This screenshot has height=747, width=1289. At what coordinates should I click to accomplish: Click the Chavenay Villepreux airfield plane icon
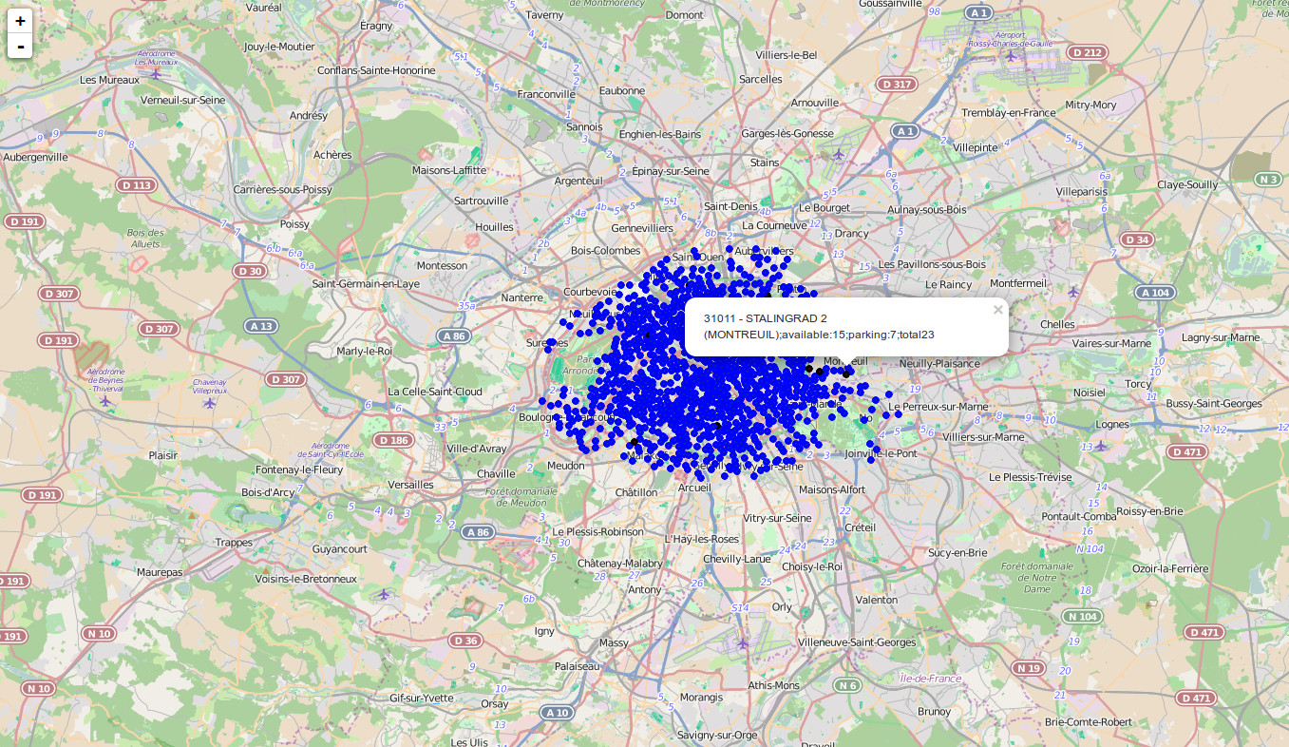tap(210, 402)
